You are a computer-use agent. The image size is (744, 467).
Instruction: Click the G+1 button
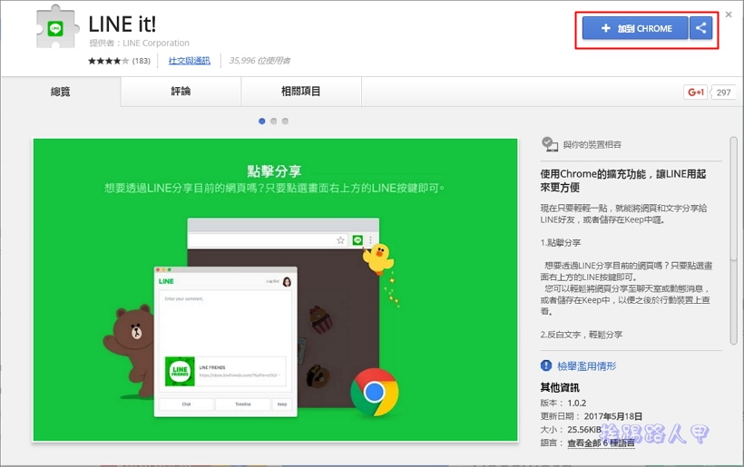(695, 92)
